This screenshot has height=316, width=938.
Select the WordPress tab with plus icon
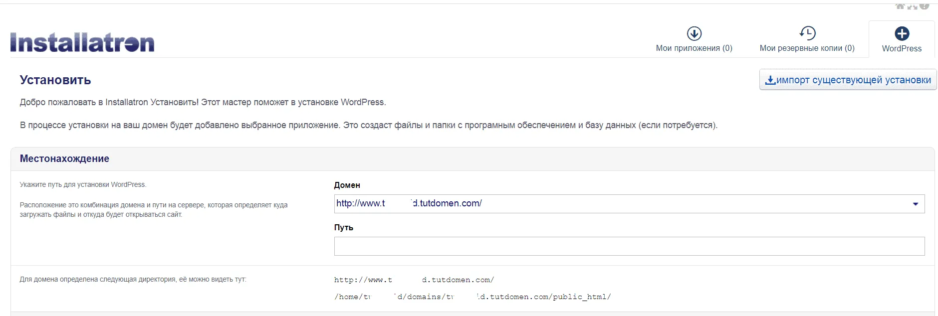pyautogui.click(x=902, y=40)
